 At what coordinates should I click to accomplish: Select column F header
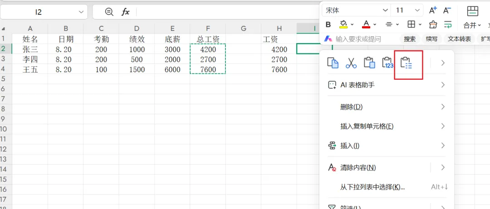[208, 29]
